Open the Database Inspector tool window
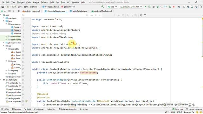 click(x=68, y=109)
